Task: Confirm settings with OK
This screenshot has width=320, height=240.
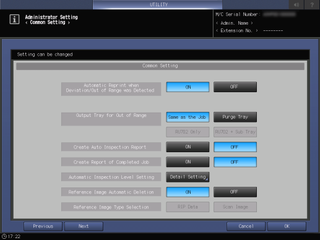Action: pos(287,226)
